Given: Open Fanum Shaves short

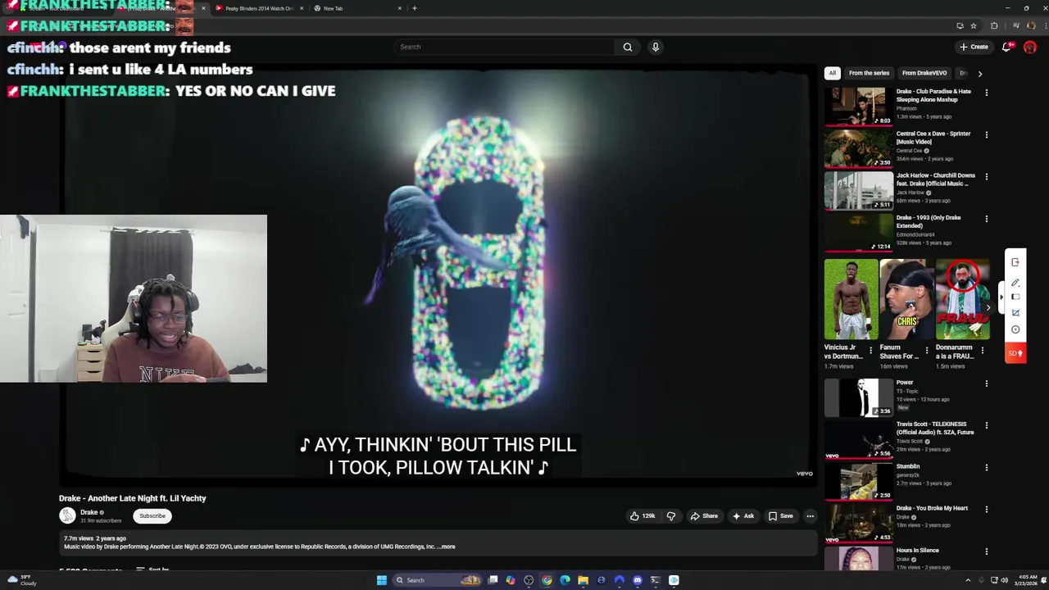Looking at the screenshot, I should pyautogui.click(x=906, y=299).
